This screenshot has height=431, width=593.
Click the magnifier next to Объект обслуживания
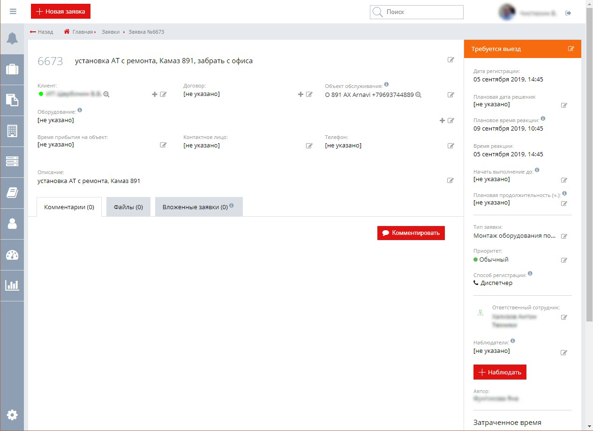pos(418,95)
